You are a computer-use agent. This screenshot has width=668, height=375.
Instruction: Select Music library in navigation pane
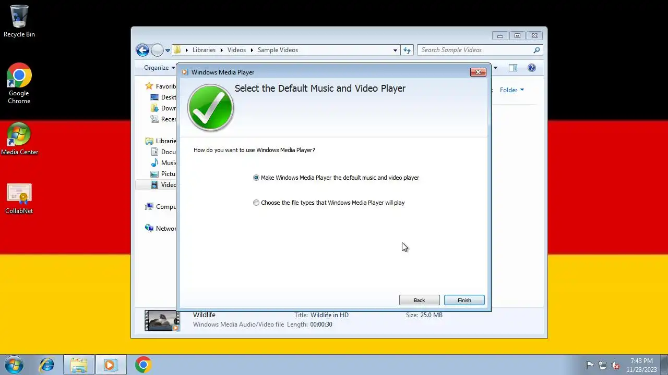tap(163, 163)
